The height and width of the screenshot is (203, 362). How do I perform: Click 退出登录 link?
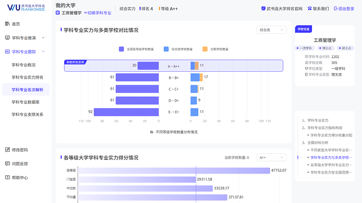tap(346, 9)
